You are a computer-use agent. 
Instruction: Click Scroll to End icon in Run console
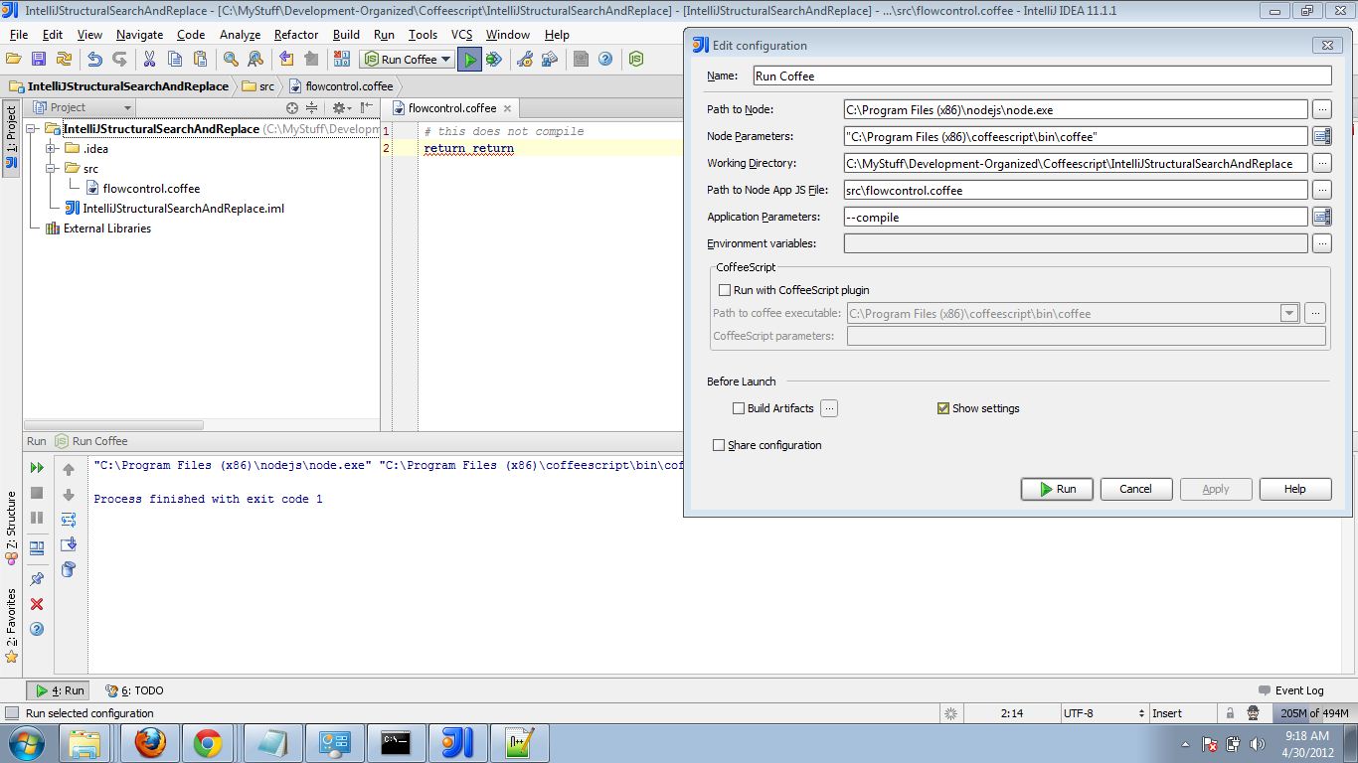click(69, 544)
